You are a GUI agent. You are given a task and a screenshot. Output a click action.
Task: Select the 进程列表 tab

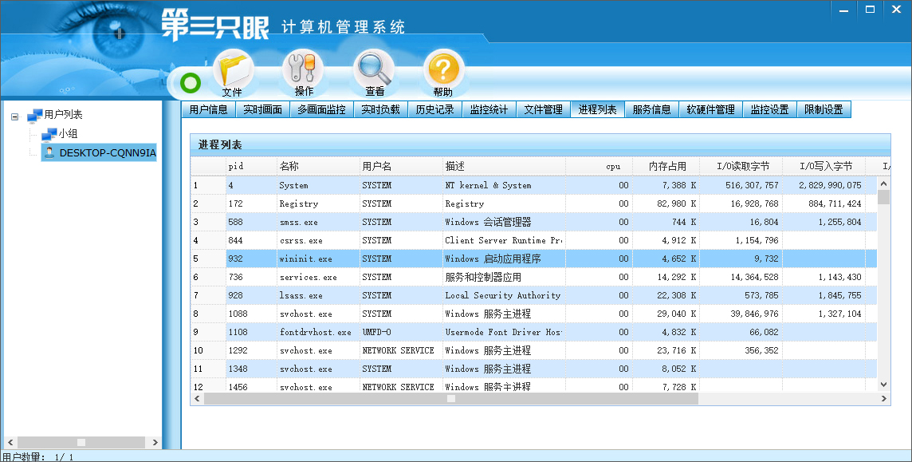click(597, 109)
